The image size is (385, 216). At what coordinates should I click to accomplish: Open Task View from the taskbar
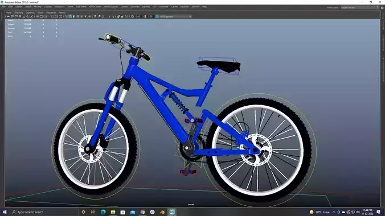(x=93, y=212)
